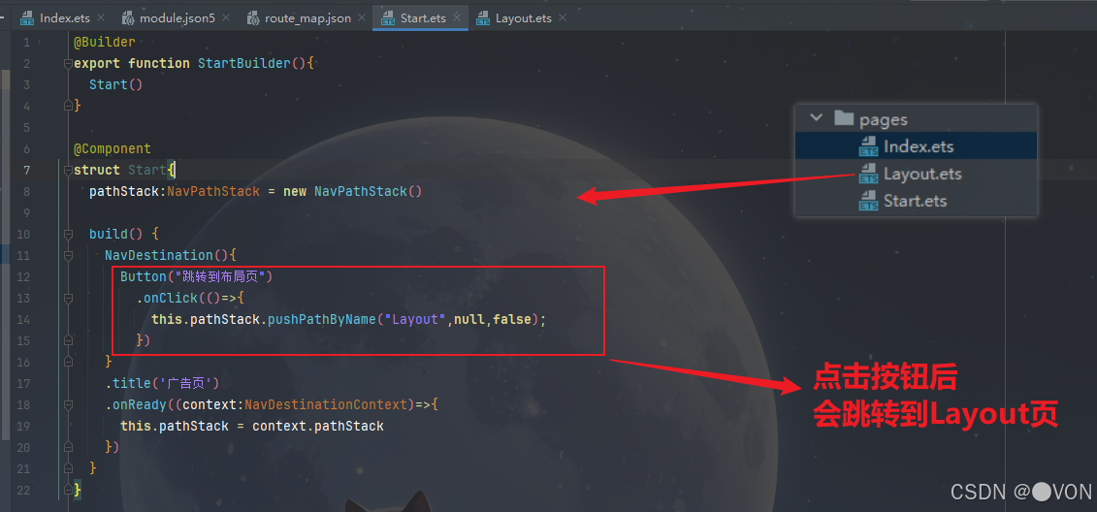Click the ETS icon beside Layout.ets in tree
Viewport: 1097px width, 512px height.
coord(868,174)
